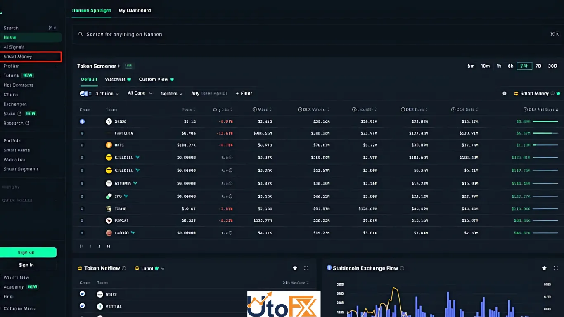Favorite the Token Netflow panel with its star
Viewport: 564px width, 317px height.
(x=295, y=268)
